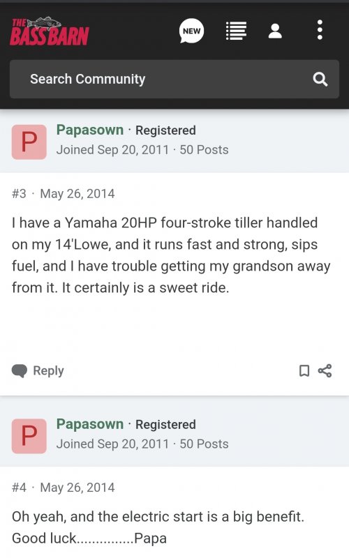
Task: Bookmark post #3
Action: coord(304,371)
